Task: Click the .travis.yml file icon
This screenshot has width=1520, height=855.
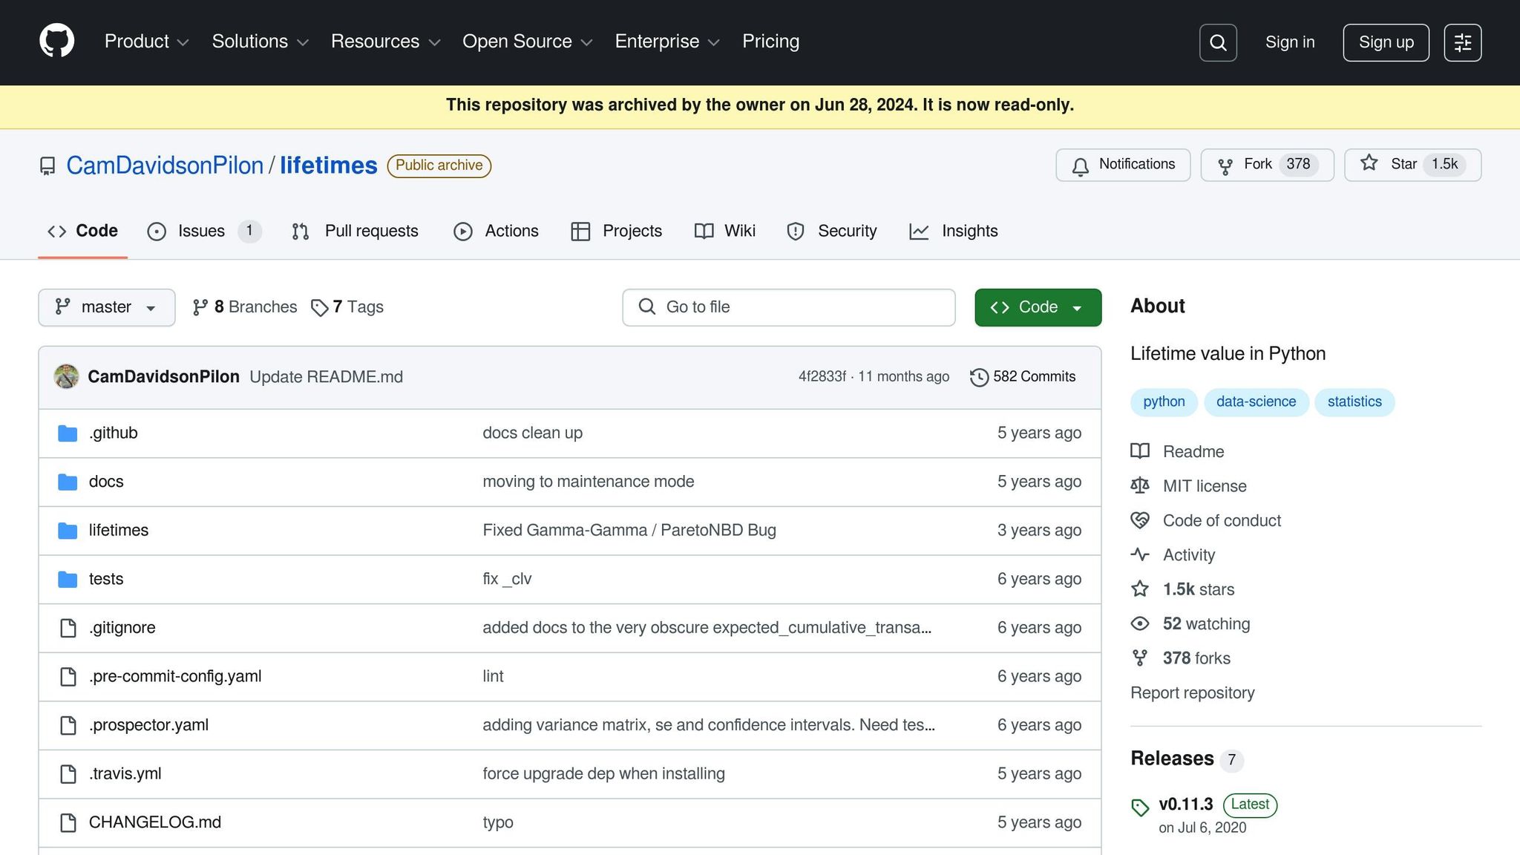Action: (68, 774)
